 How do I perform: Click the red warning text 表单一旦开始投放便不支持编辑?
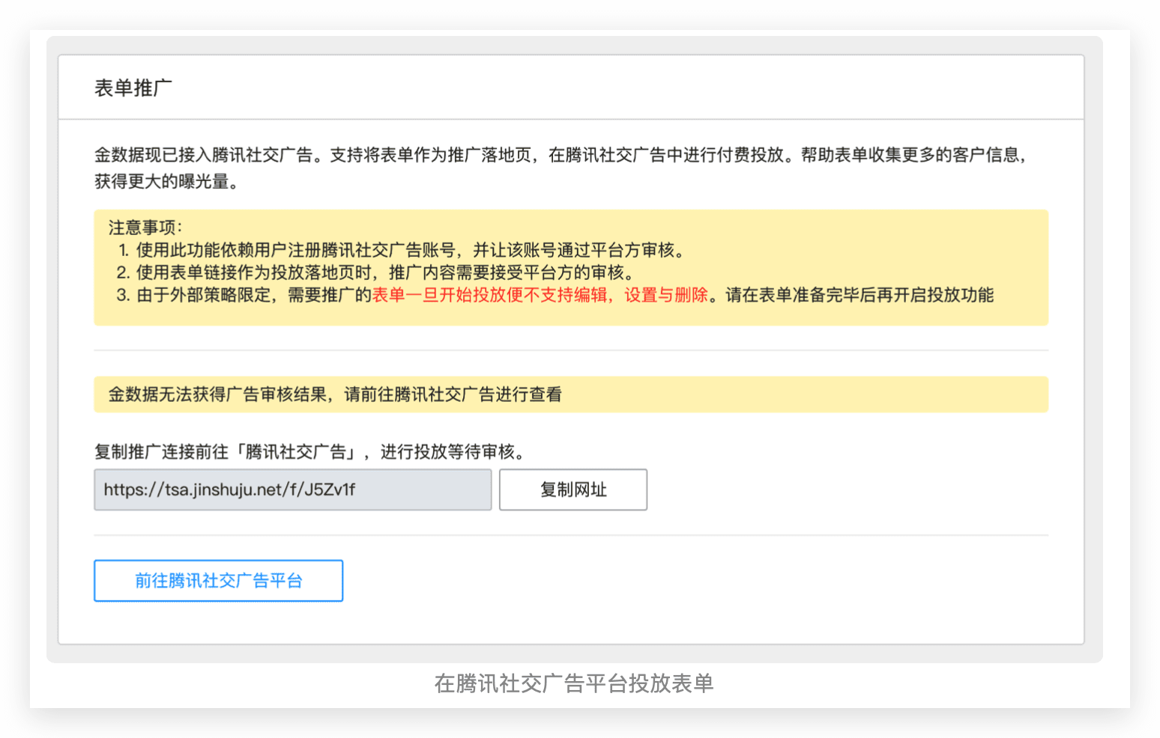point(491,295)
